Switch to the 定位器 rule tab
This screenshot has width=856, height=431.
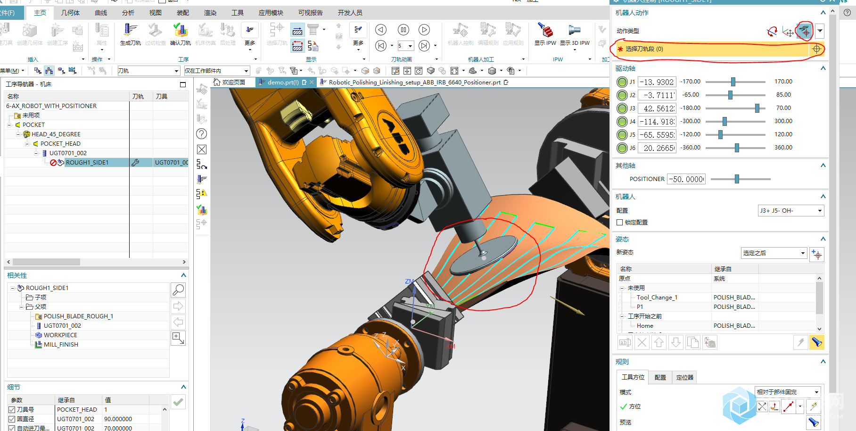click(x=684, y=377)
